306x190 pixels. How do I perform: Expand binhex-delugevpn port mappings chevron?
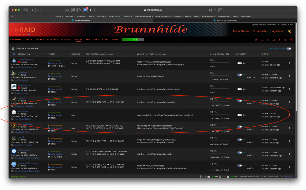coord(110,66)
